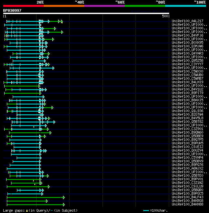
Task: Click the green alignment bar for B4LF43
Action: tap(36, 197)
